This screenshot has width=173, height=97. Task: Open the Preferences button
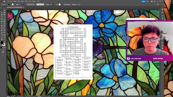coord(74,5)
